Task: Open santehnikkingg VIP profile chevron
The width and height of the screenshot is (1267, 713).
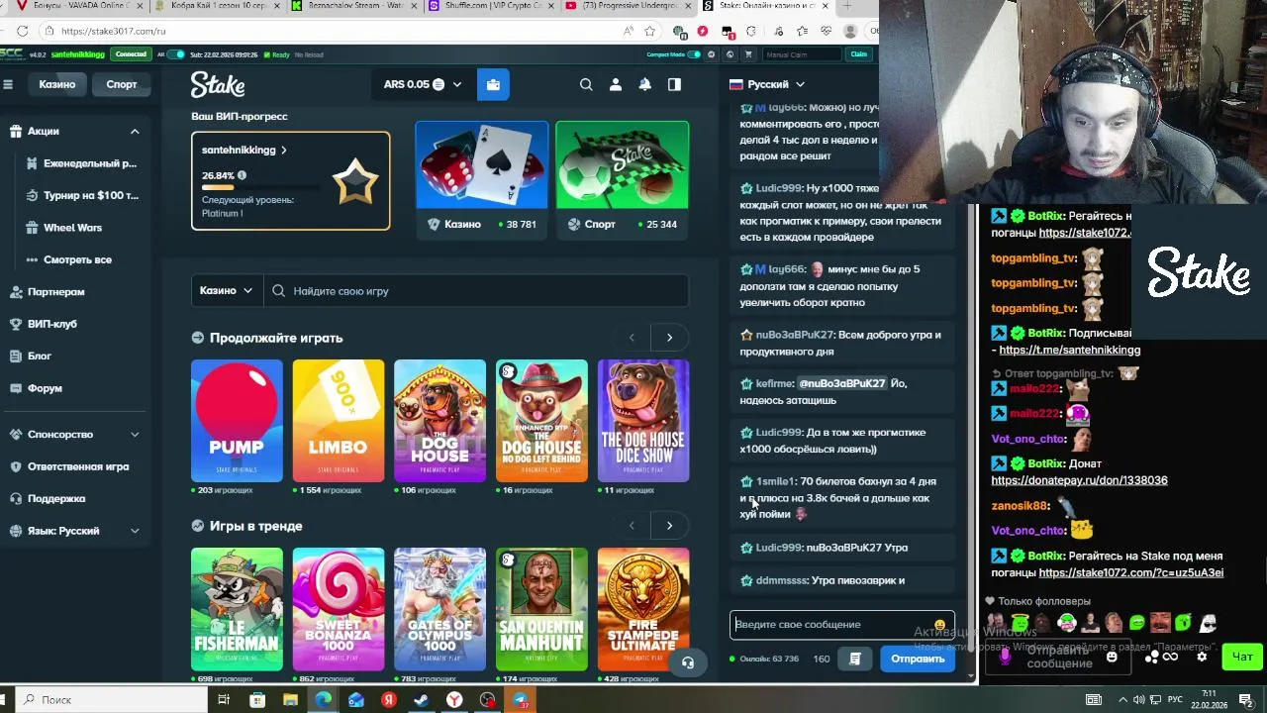Action: coord(284,151)
